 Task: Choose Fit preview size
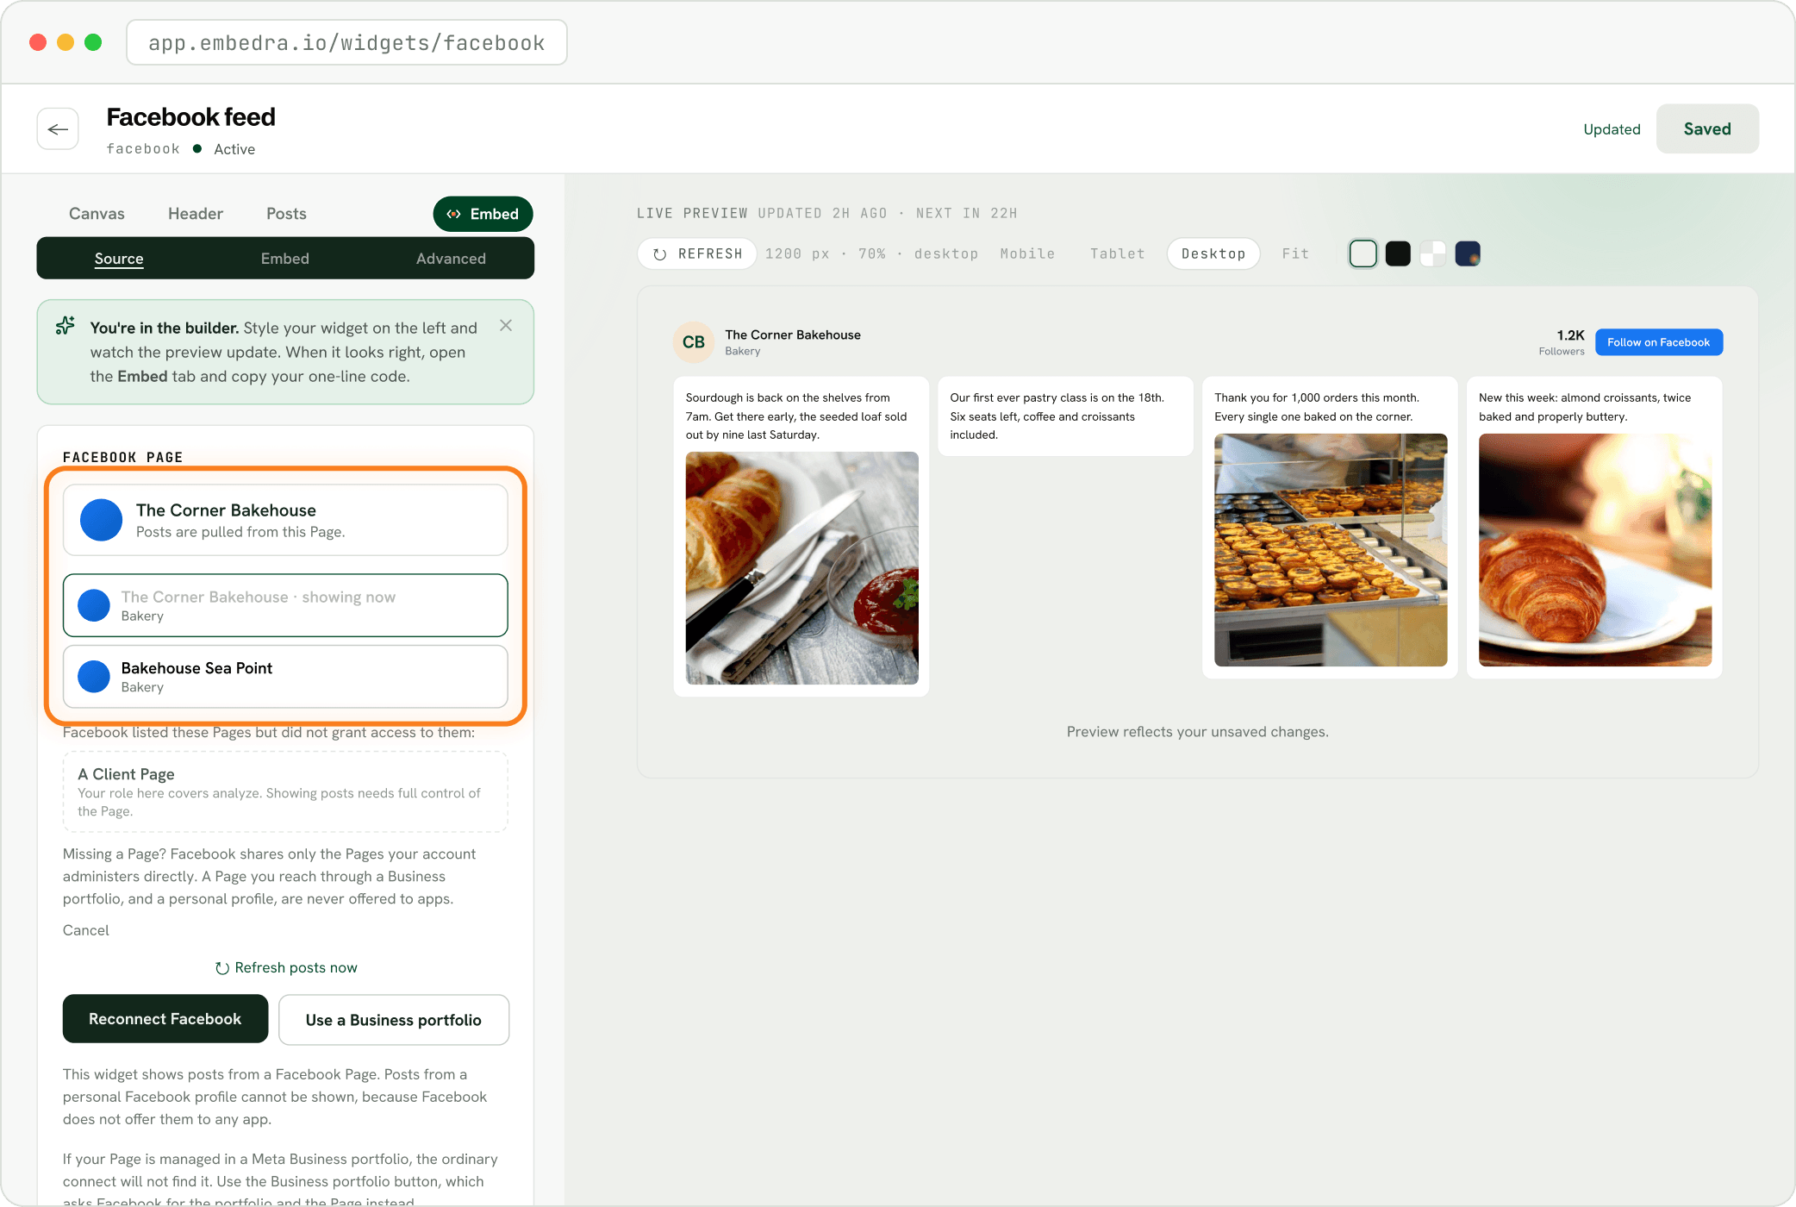point(1295,253)
